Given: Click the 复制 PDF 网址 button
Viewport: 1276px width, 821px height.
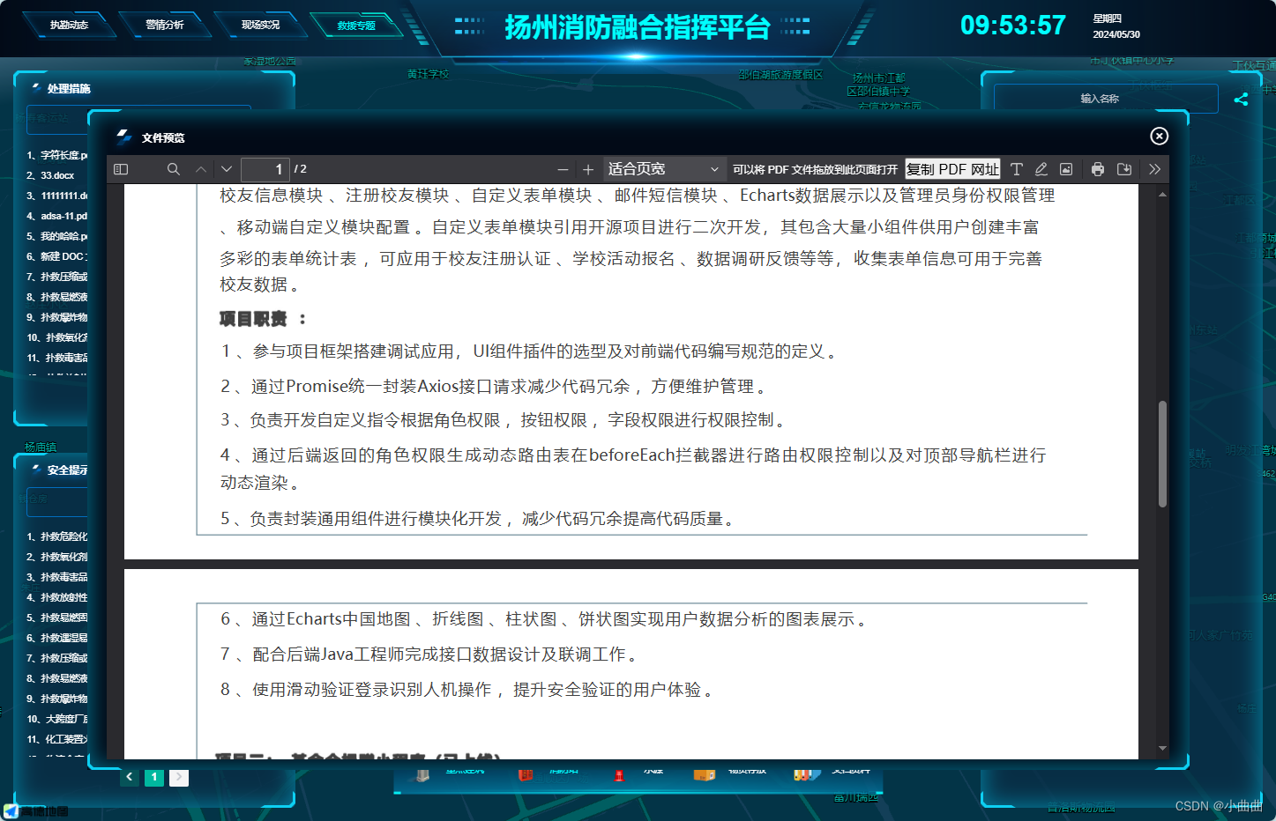Looking at the screenshot, I should (x=953, y=169).
